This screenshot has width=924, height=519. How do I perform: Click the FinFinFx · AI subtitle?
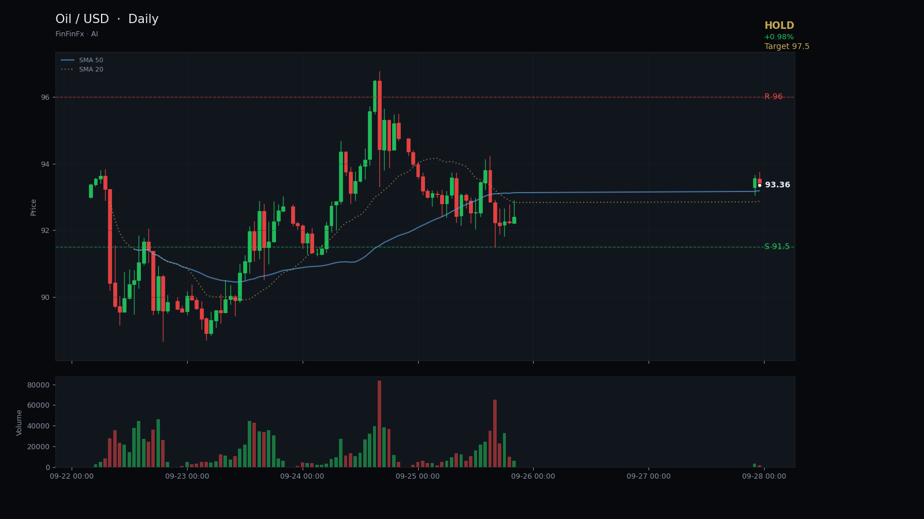[77, 34]
